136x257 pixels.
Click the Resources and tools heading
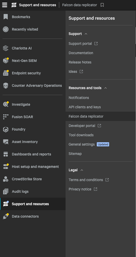pos(85,88)
